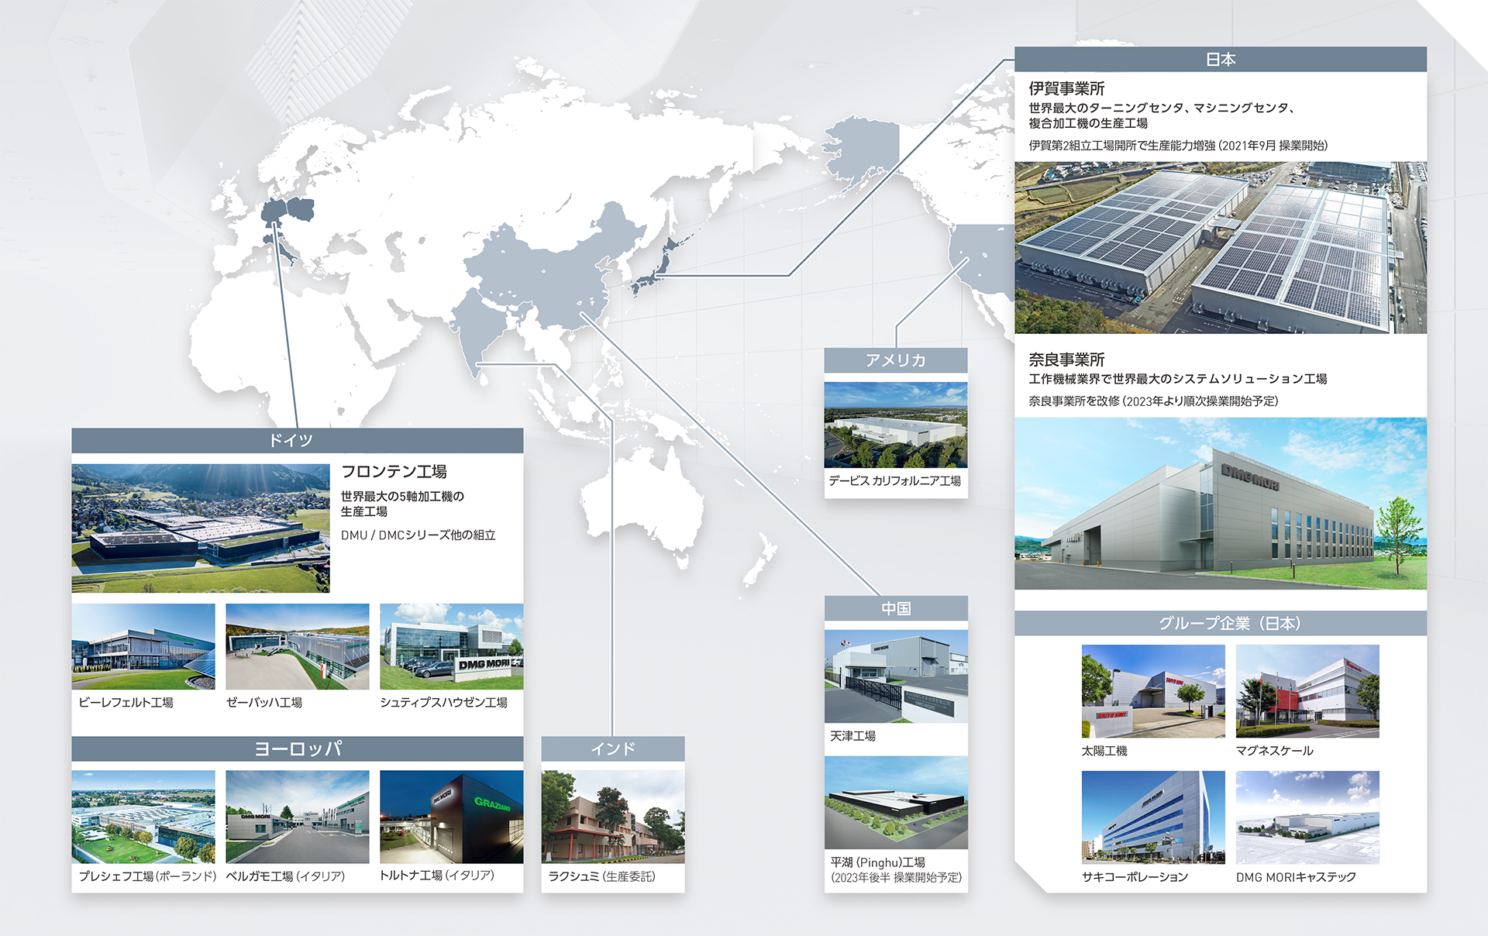Open the デービス カリフォルニア工場 photo
Image resolution: width=1488 pixels, height=936 pixels.
click(x=896, y=425)
